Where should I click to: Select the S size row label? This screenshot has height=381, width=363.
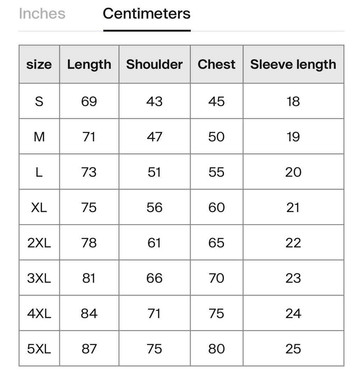[39, 101]
